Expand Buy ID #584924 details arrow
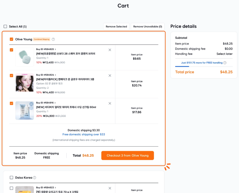Image resolution: width=239 pixels, height=193 pixels. click(55, 75)
